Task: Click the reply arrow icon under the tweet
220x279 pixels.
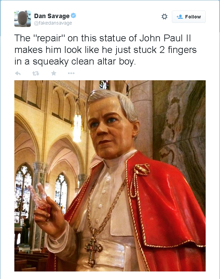Action: click(18, 73)
